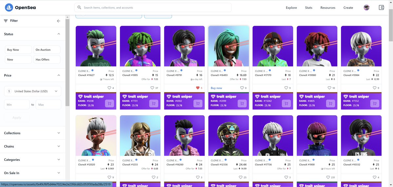The image size is (393, 187).
Task: Click the Apply price button
Action: (x=17, y=118)
